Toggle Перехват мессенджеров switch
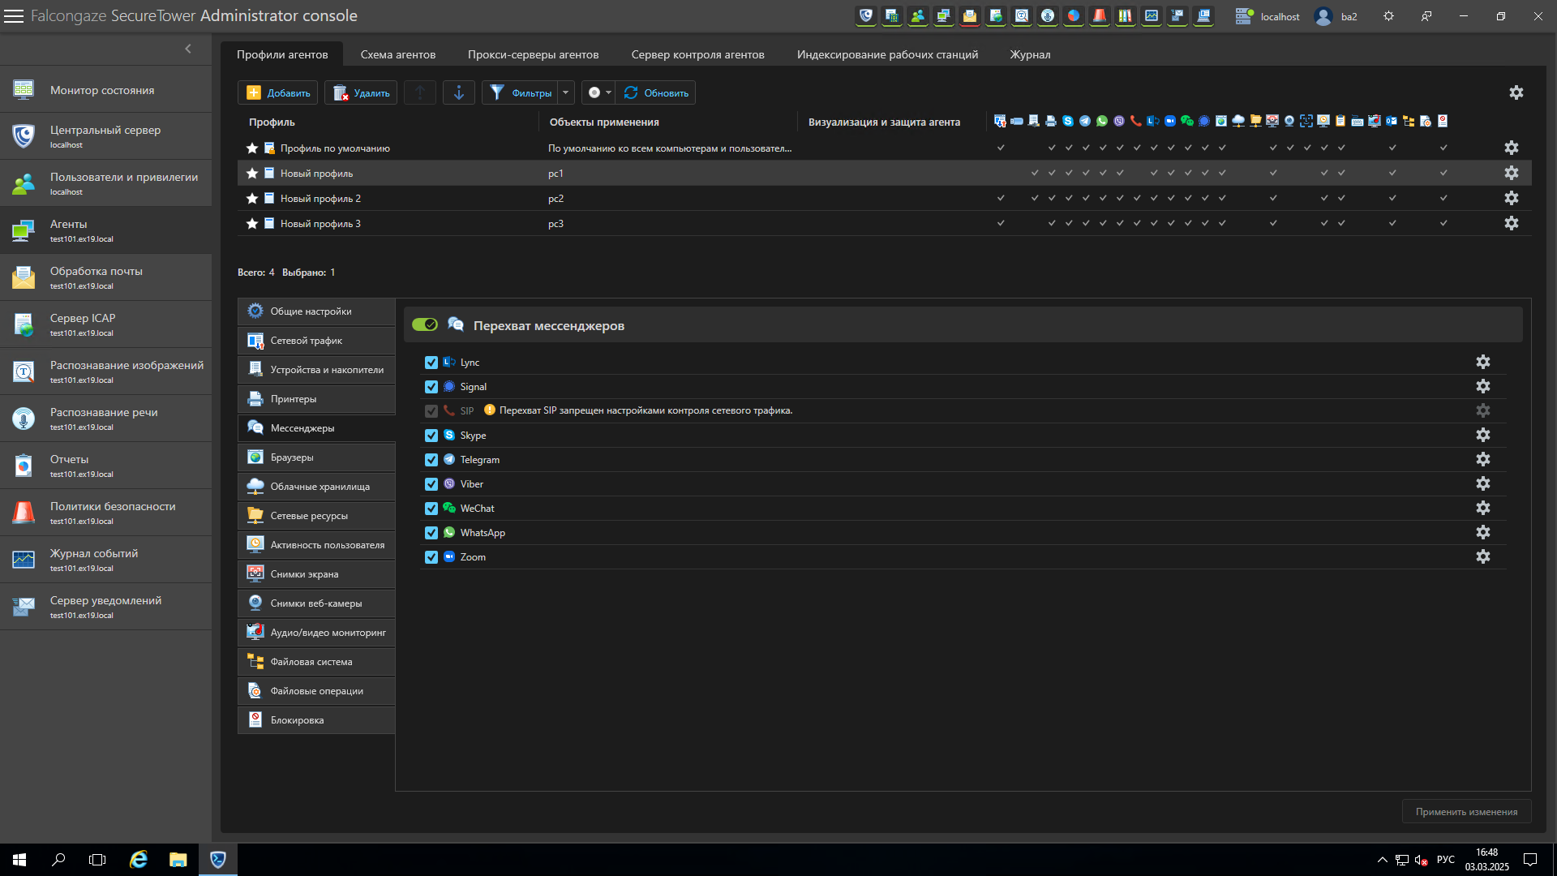The height and width of the screenshot is (876, 1557). coord(425,324)
